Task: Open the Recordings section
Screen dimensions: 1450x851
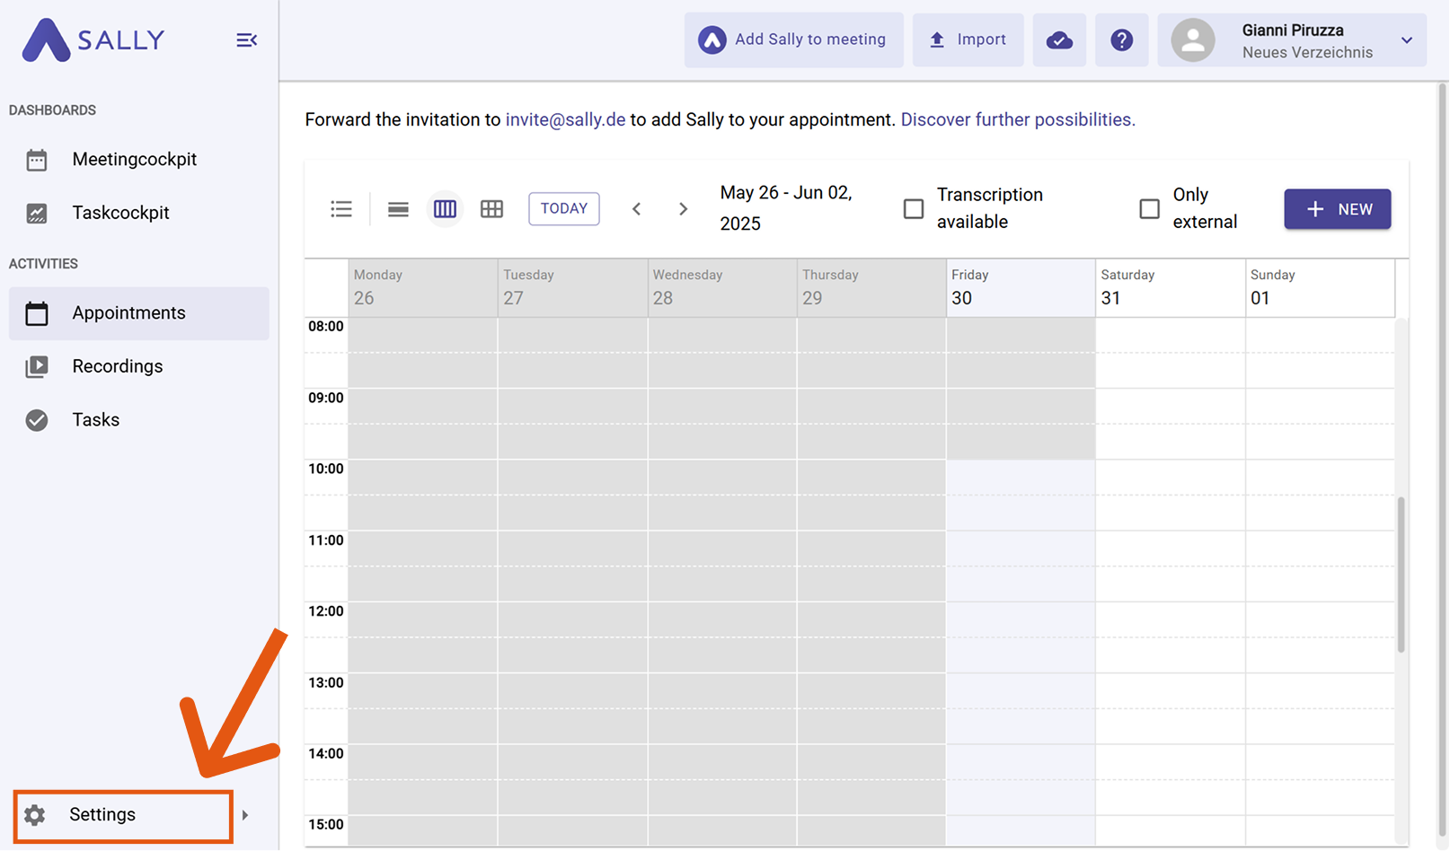Action: click(x=117, y=366)
